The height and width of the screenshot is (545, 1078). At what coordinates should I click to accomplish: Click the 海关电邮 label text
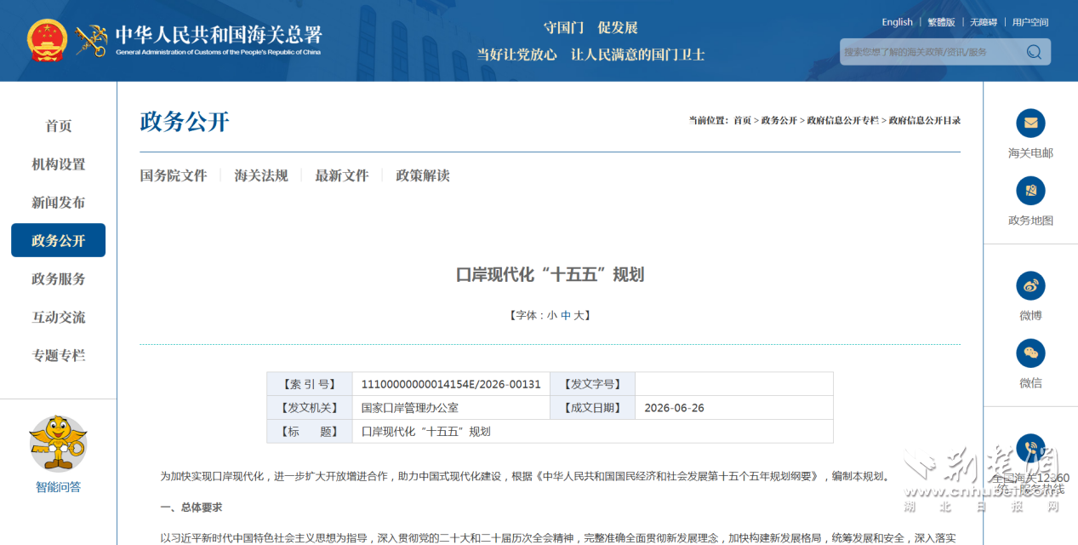tap(1030, 153)
